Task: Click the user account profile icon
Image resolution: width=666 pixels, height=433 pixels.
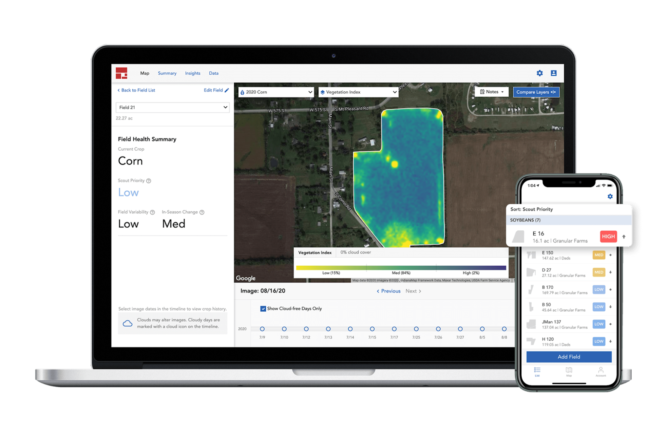Action: 553,73
